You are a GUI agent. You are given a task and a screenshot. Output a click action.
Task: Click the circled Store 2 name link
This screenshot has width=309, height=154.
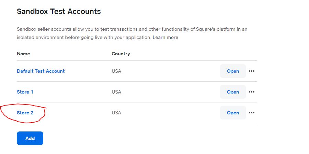pyautogui.click(x=25, y=113)
